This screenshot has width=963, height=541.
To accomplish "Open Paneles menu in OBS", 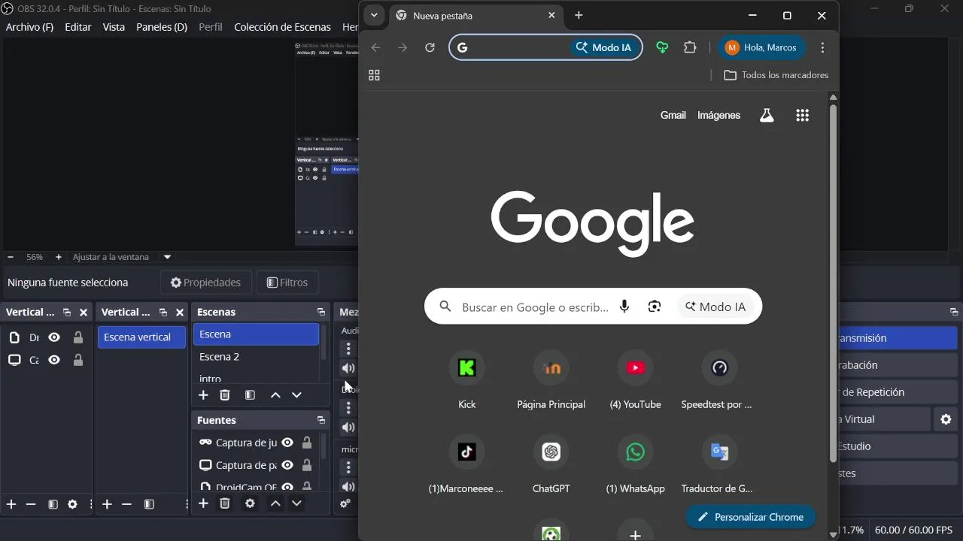I will point(162,27).
